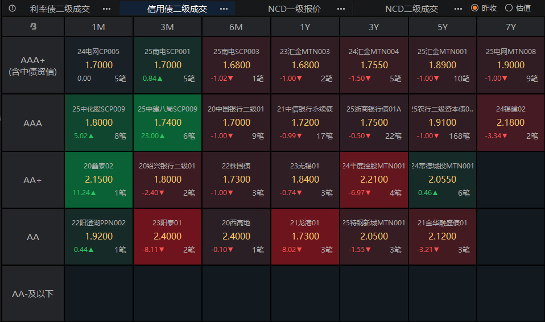Click the B logo icon in header corner
The width and height of the screenshot is (545, 322).
[33, 26]
